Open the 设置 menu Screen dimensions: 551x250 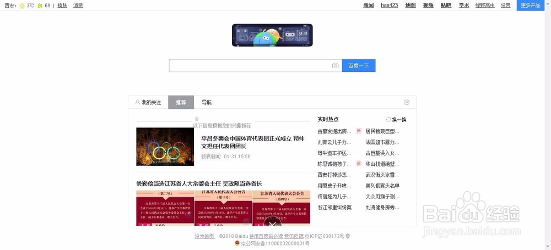tap(506, 5)
